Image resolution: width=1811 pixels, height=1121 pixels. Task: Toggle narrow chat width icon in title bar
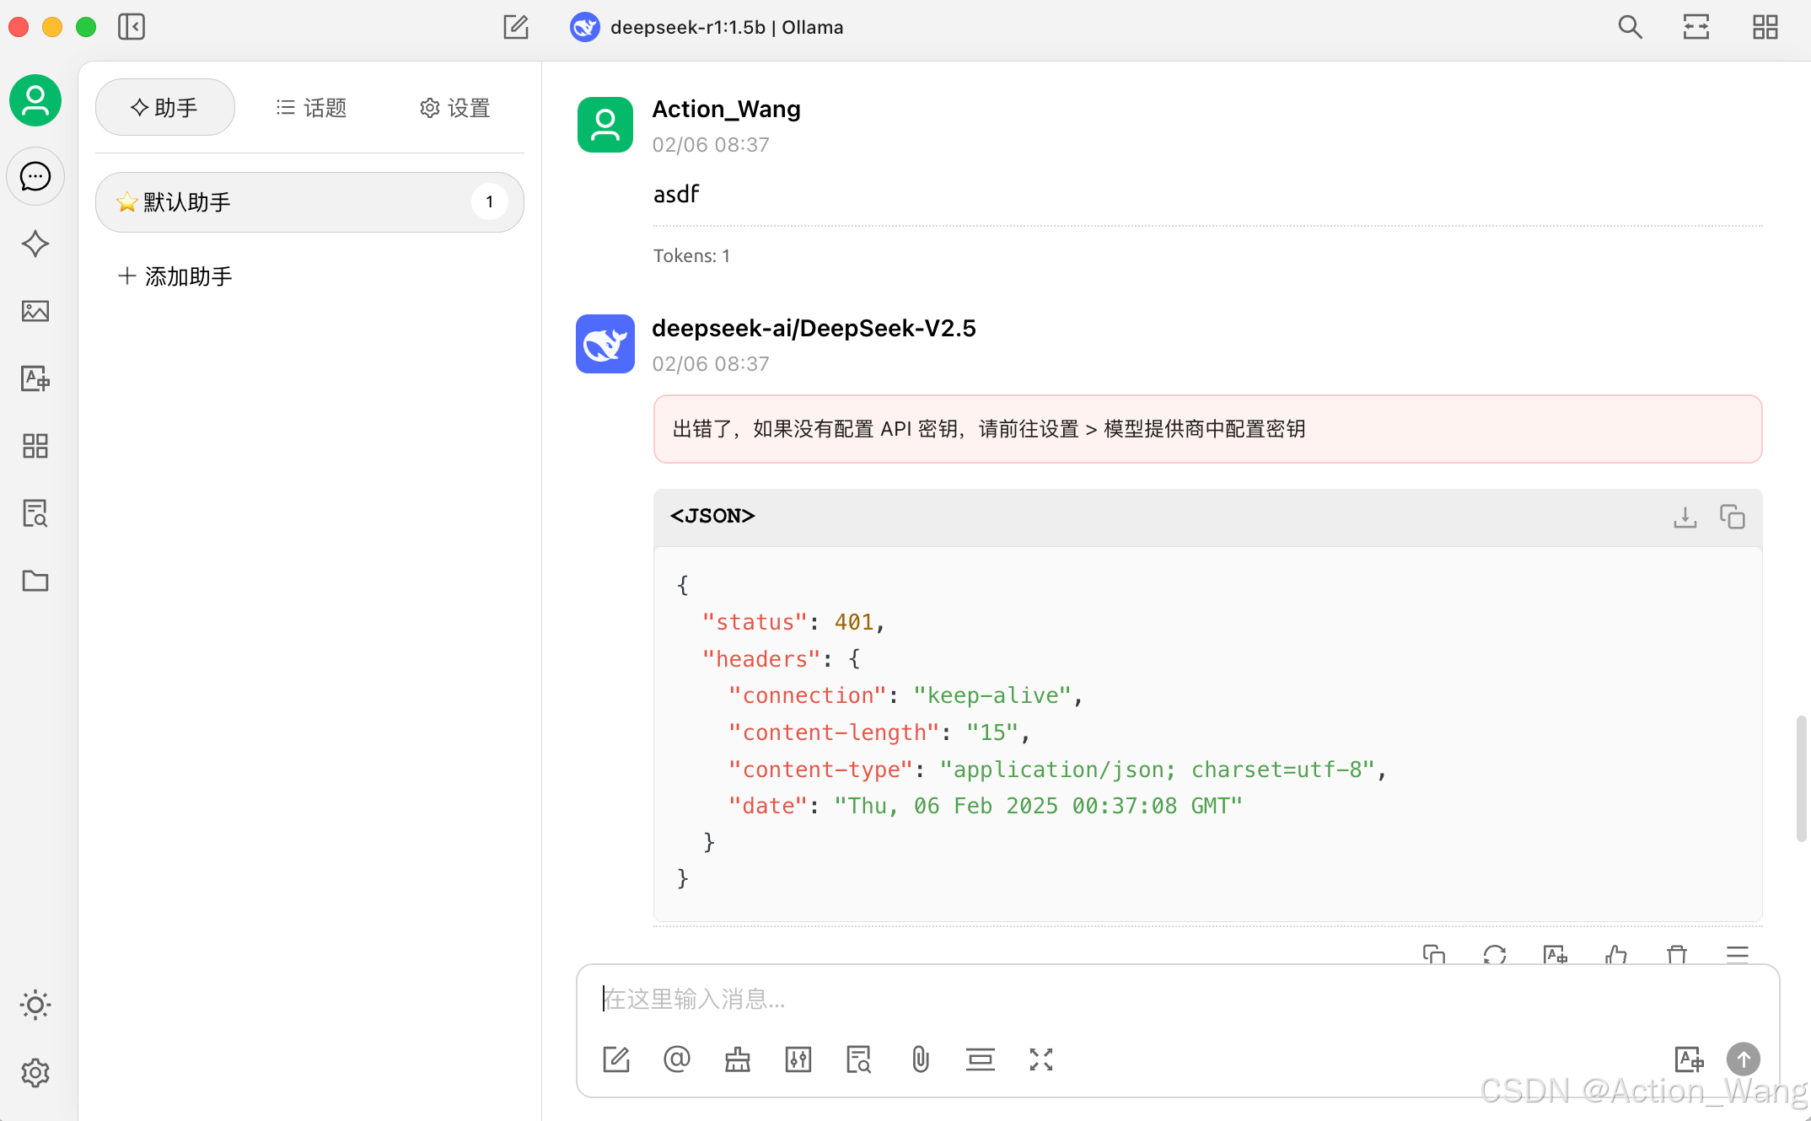point(1696,27)
